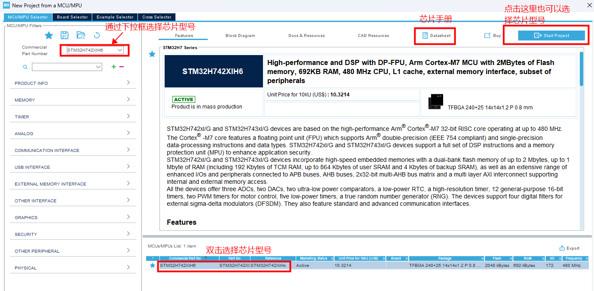Remove the Marketing Status column

pos(332,259)
